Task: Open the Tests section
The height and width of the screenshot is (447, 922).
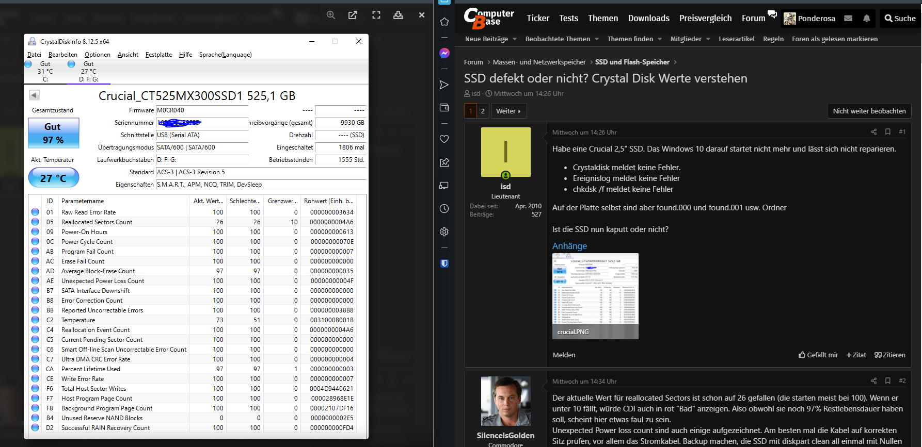Action: 569,18
